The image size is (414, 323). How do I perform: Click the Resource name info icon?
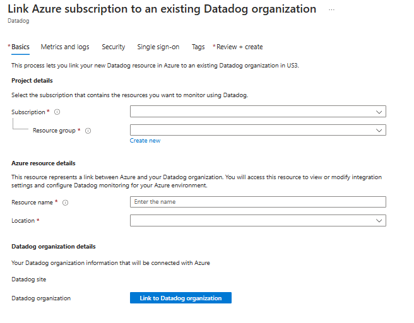(65, 203)
